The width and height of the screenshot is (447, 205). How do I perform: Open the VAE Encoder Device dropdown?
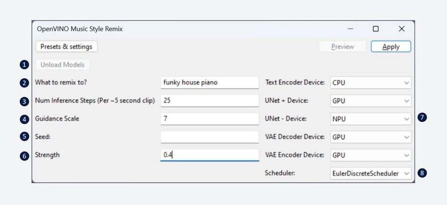(x=370, y=155)
